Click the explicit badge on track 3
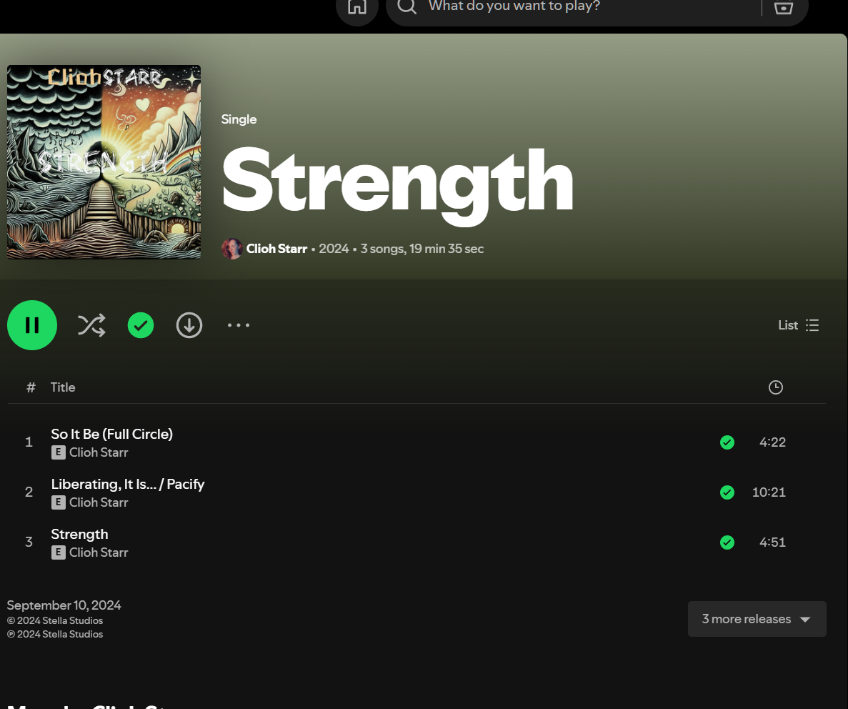Viewport: 848px width, 709px height. tap(59, 552)
